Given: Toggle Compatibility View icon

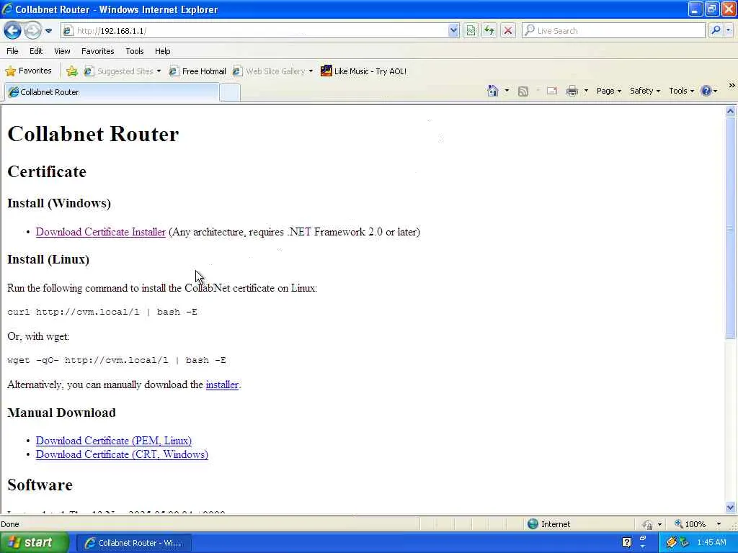Looking at the screenshot, I should coord(471,30).
